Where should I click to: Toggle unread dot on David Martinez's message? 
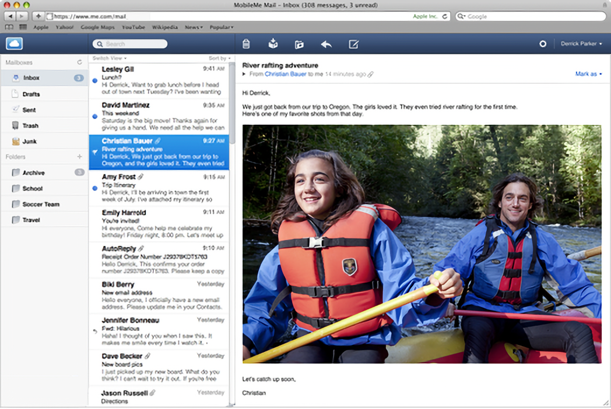94,117
